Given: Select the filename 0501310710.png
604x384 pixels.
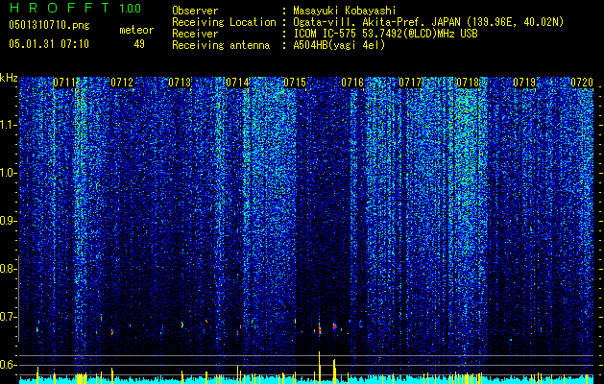Looking at the screenshot, I should pos(49,26).
